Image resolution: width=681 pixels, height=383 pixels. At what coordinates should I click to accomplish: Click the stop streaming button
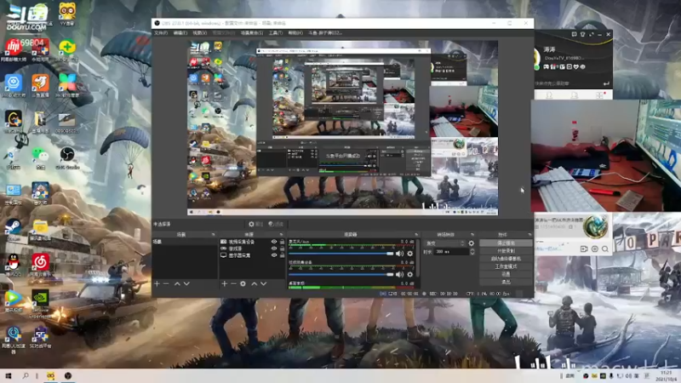tap(506, 243)
